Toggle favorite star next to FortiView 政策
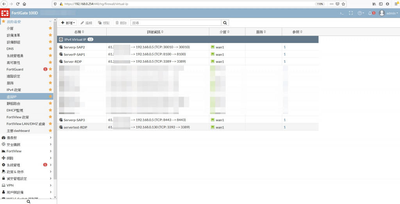 point(50,117)
